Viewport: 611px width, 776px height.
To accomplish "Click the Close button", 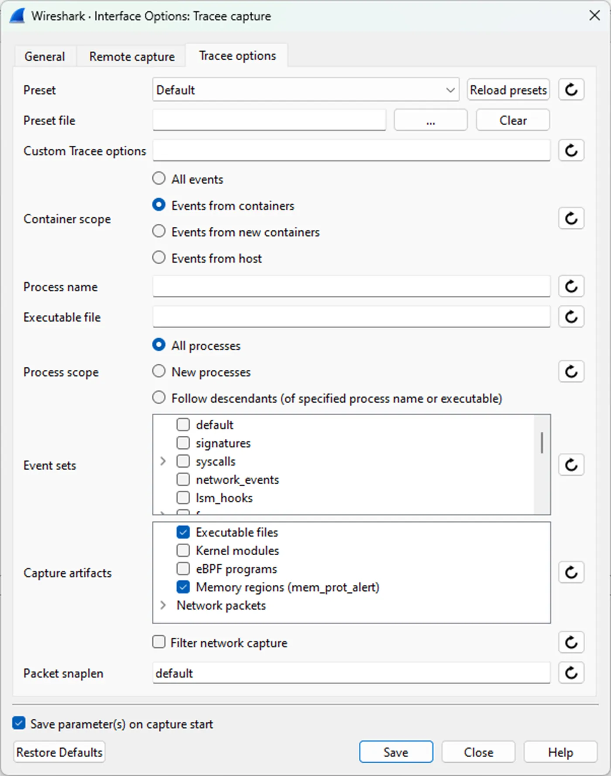I will [478, 752].
